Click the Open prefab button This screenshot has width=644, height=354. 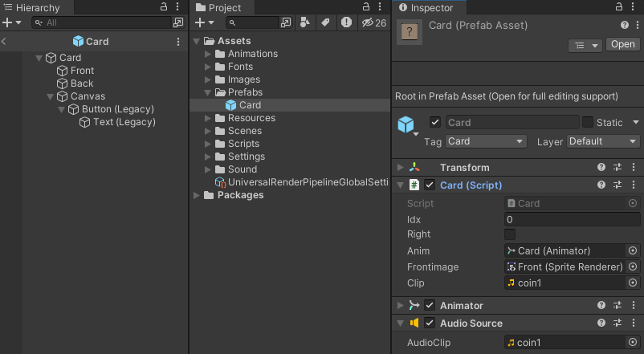[622, 44]
